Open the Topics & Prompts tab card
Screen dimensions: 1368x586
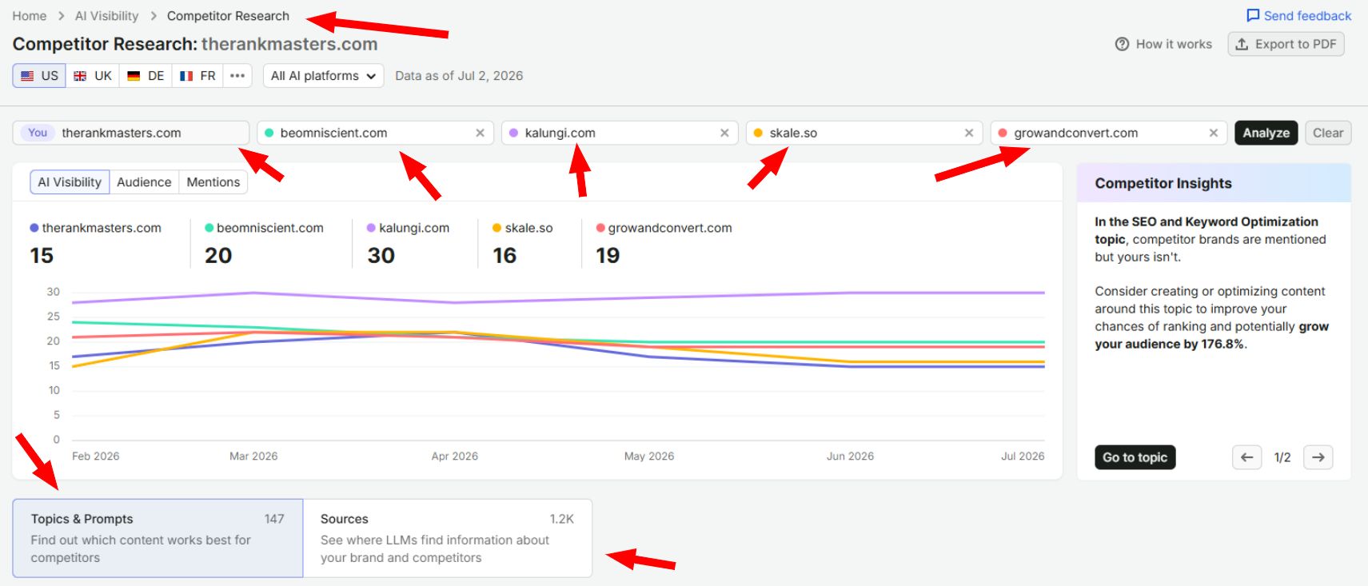point(158,538)
